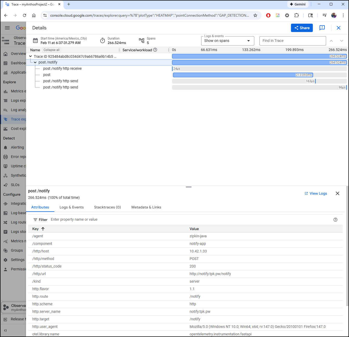
Task: Collapse the post /notify span
Action: (x=35, y=62)
